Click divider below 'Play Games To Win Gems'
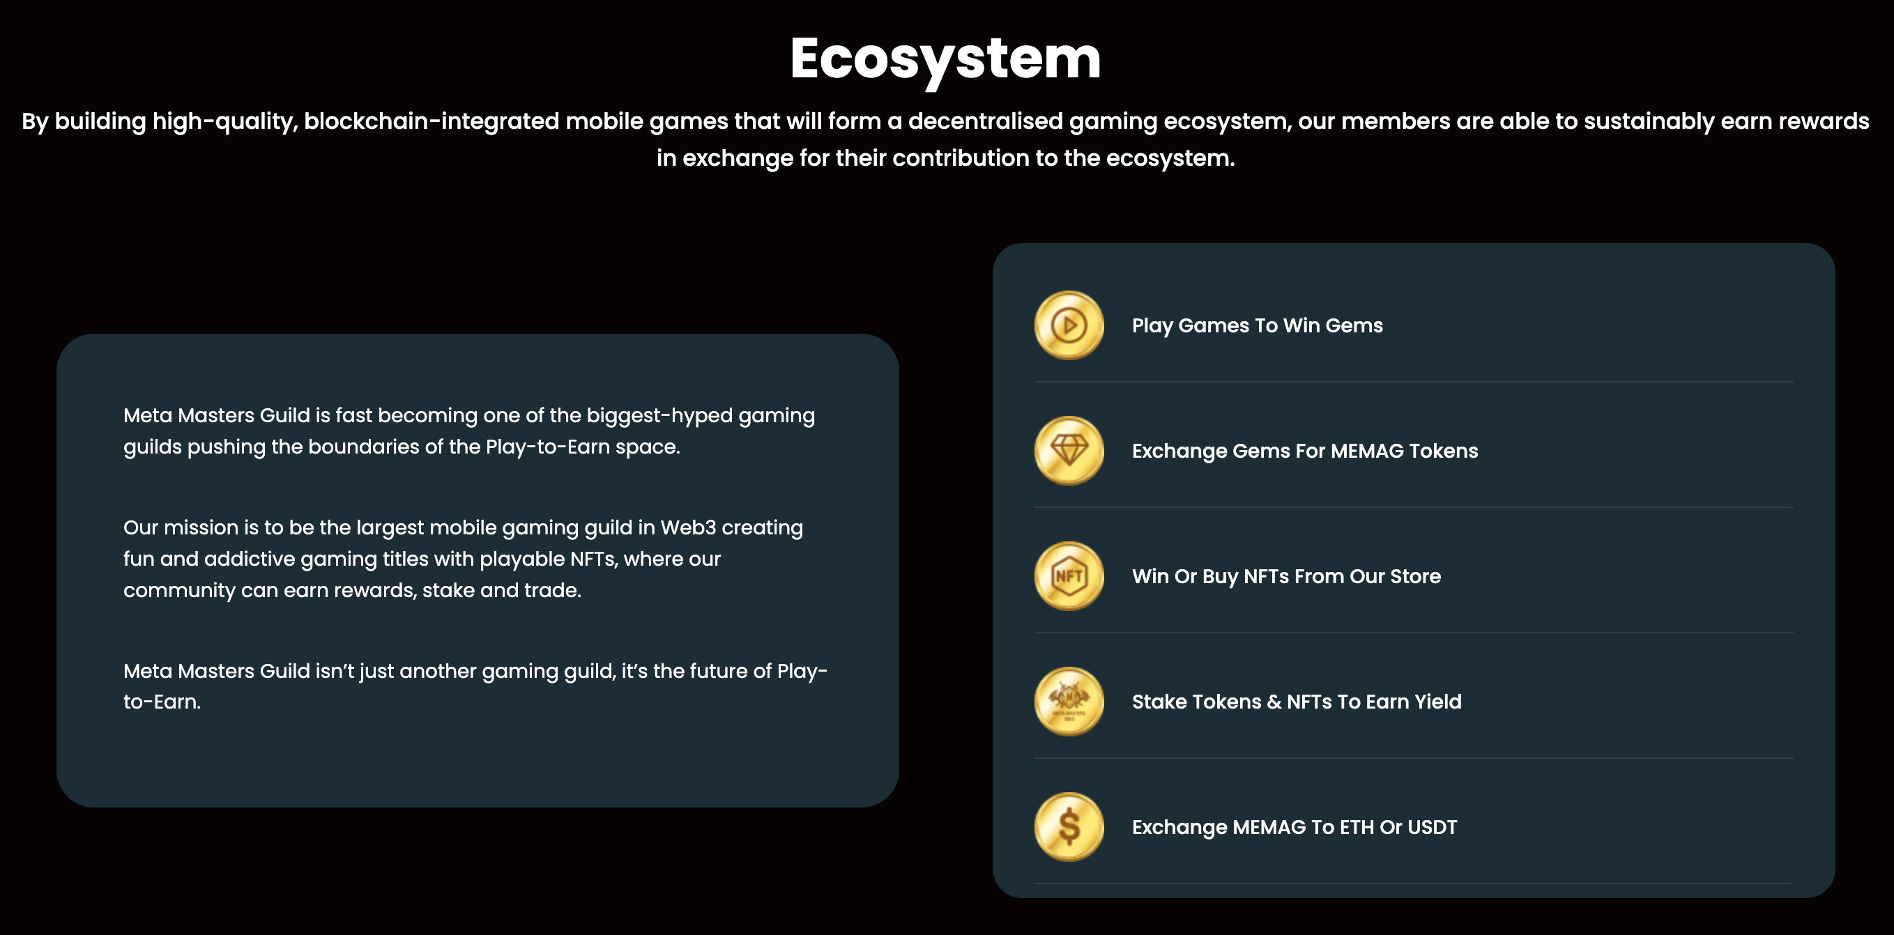 tap(1414, 382)
